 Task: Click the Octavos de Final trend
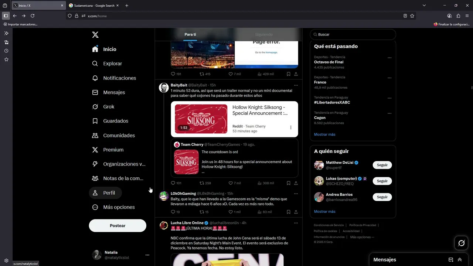tap(329, 62)
